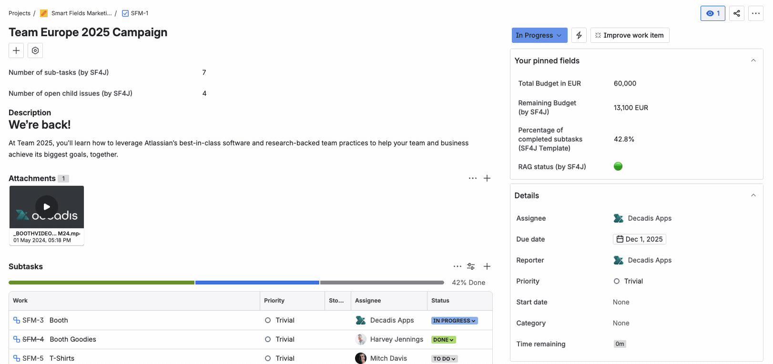Click the green RAG status indicator
Image resolution: width=773 pixels, height=364 pixels.
(x=618, y=167)
